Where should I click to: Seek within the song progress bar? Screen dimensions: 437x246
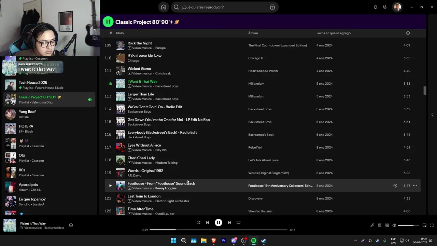pyautogui.click(x=218, y=230)
